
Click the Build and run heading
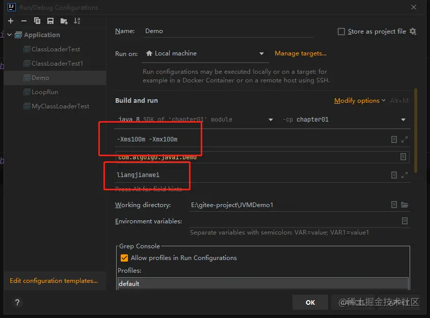pos(137,101)
